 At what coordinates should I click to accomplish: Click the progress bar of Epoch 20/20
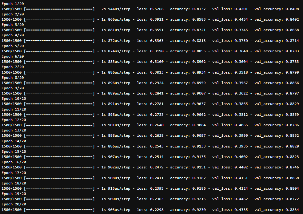(59, 210)
